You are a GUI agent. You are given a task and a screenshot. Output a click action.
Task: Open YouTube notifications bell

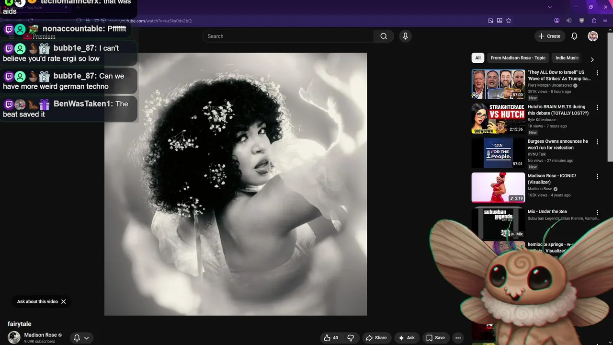pos(574,36)
